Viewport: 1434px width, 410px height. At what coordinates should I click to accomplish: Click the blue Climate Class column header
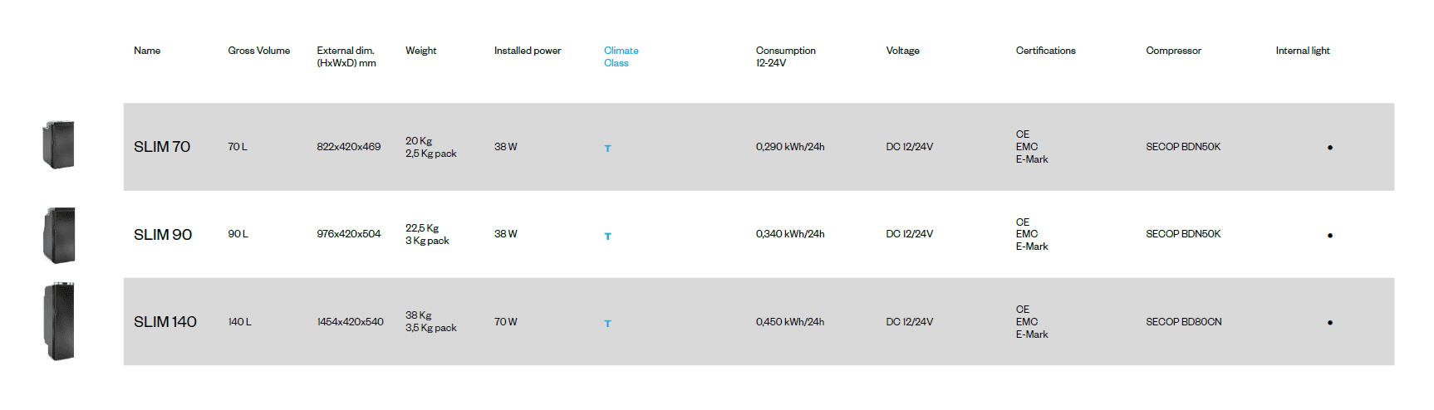point(621,56)
